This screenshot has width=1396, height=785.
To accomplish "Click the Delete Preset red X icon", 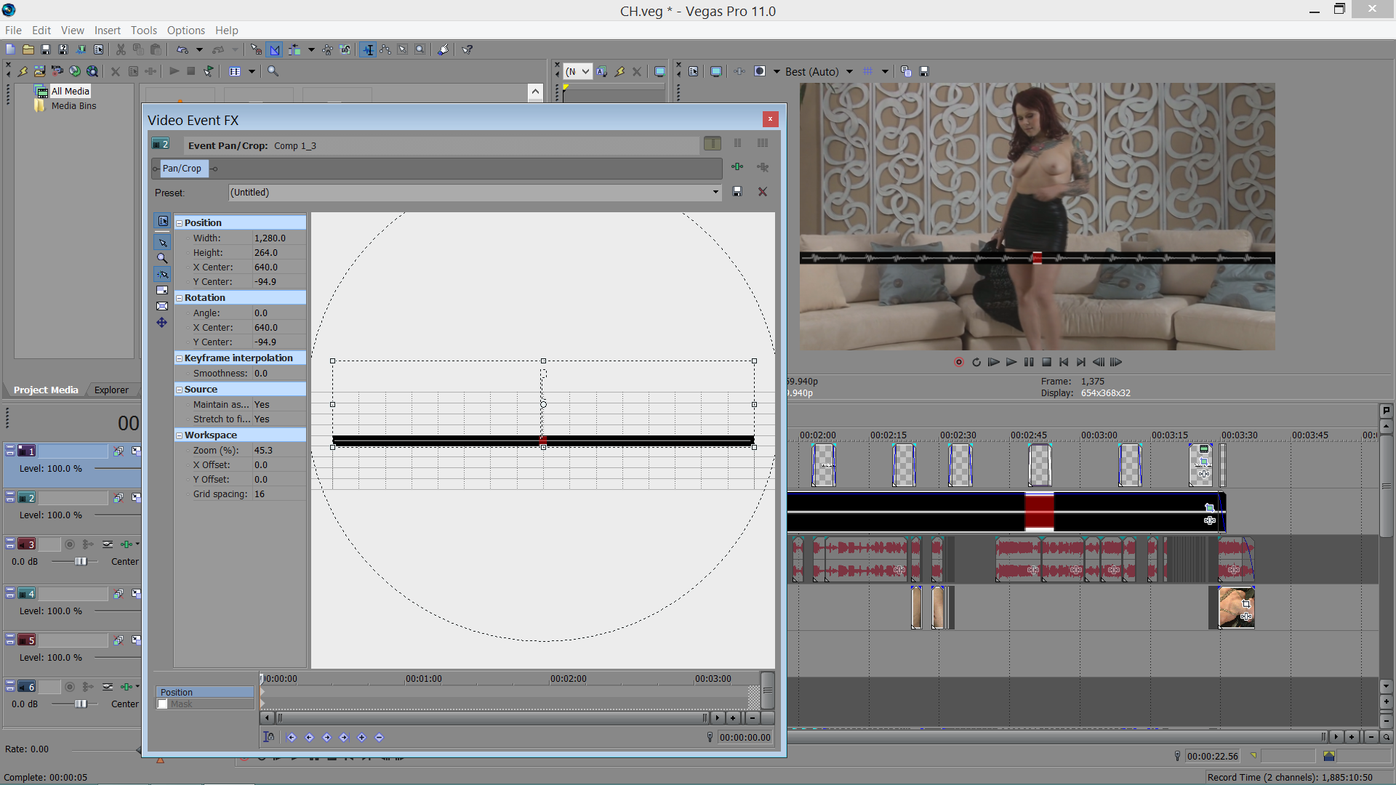I will (x=763, y=192).
